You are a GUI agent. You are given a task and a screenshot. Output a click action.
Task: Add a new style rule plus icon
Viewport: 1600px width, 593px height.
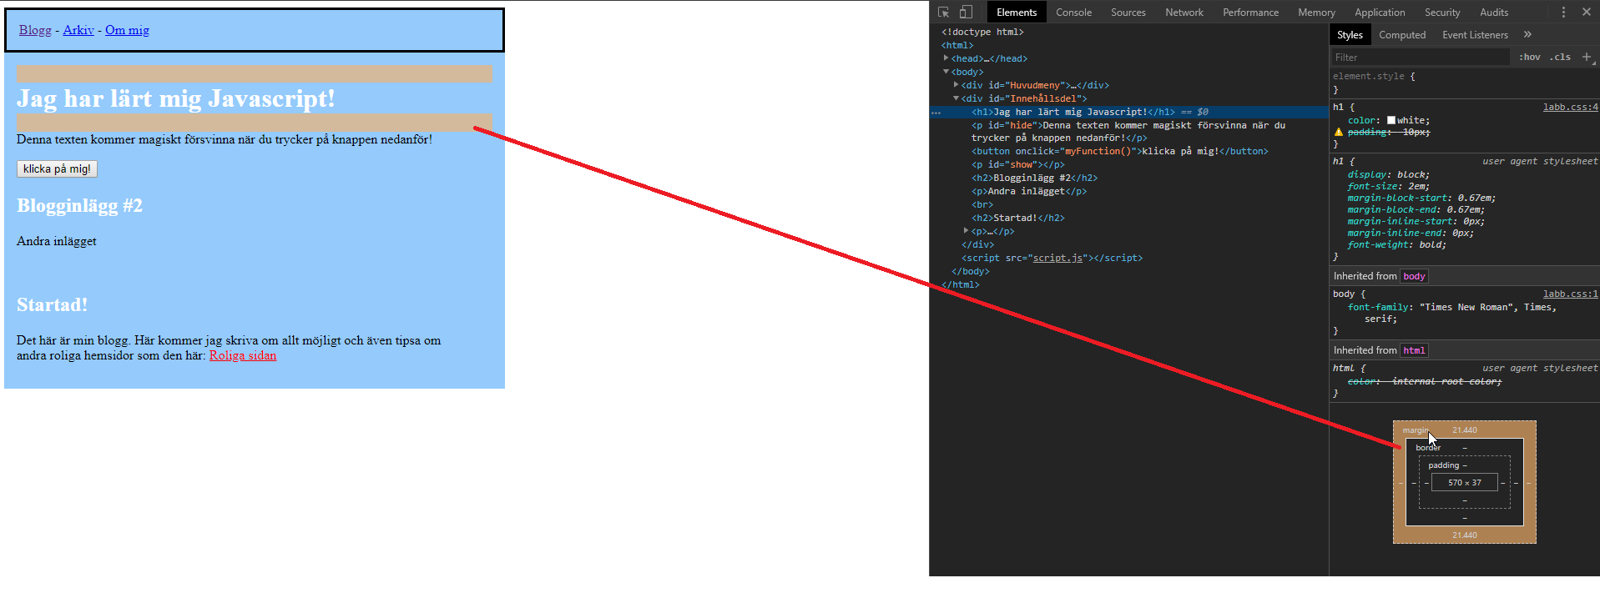(1587, 57)
